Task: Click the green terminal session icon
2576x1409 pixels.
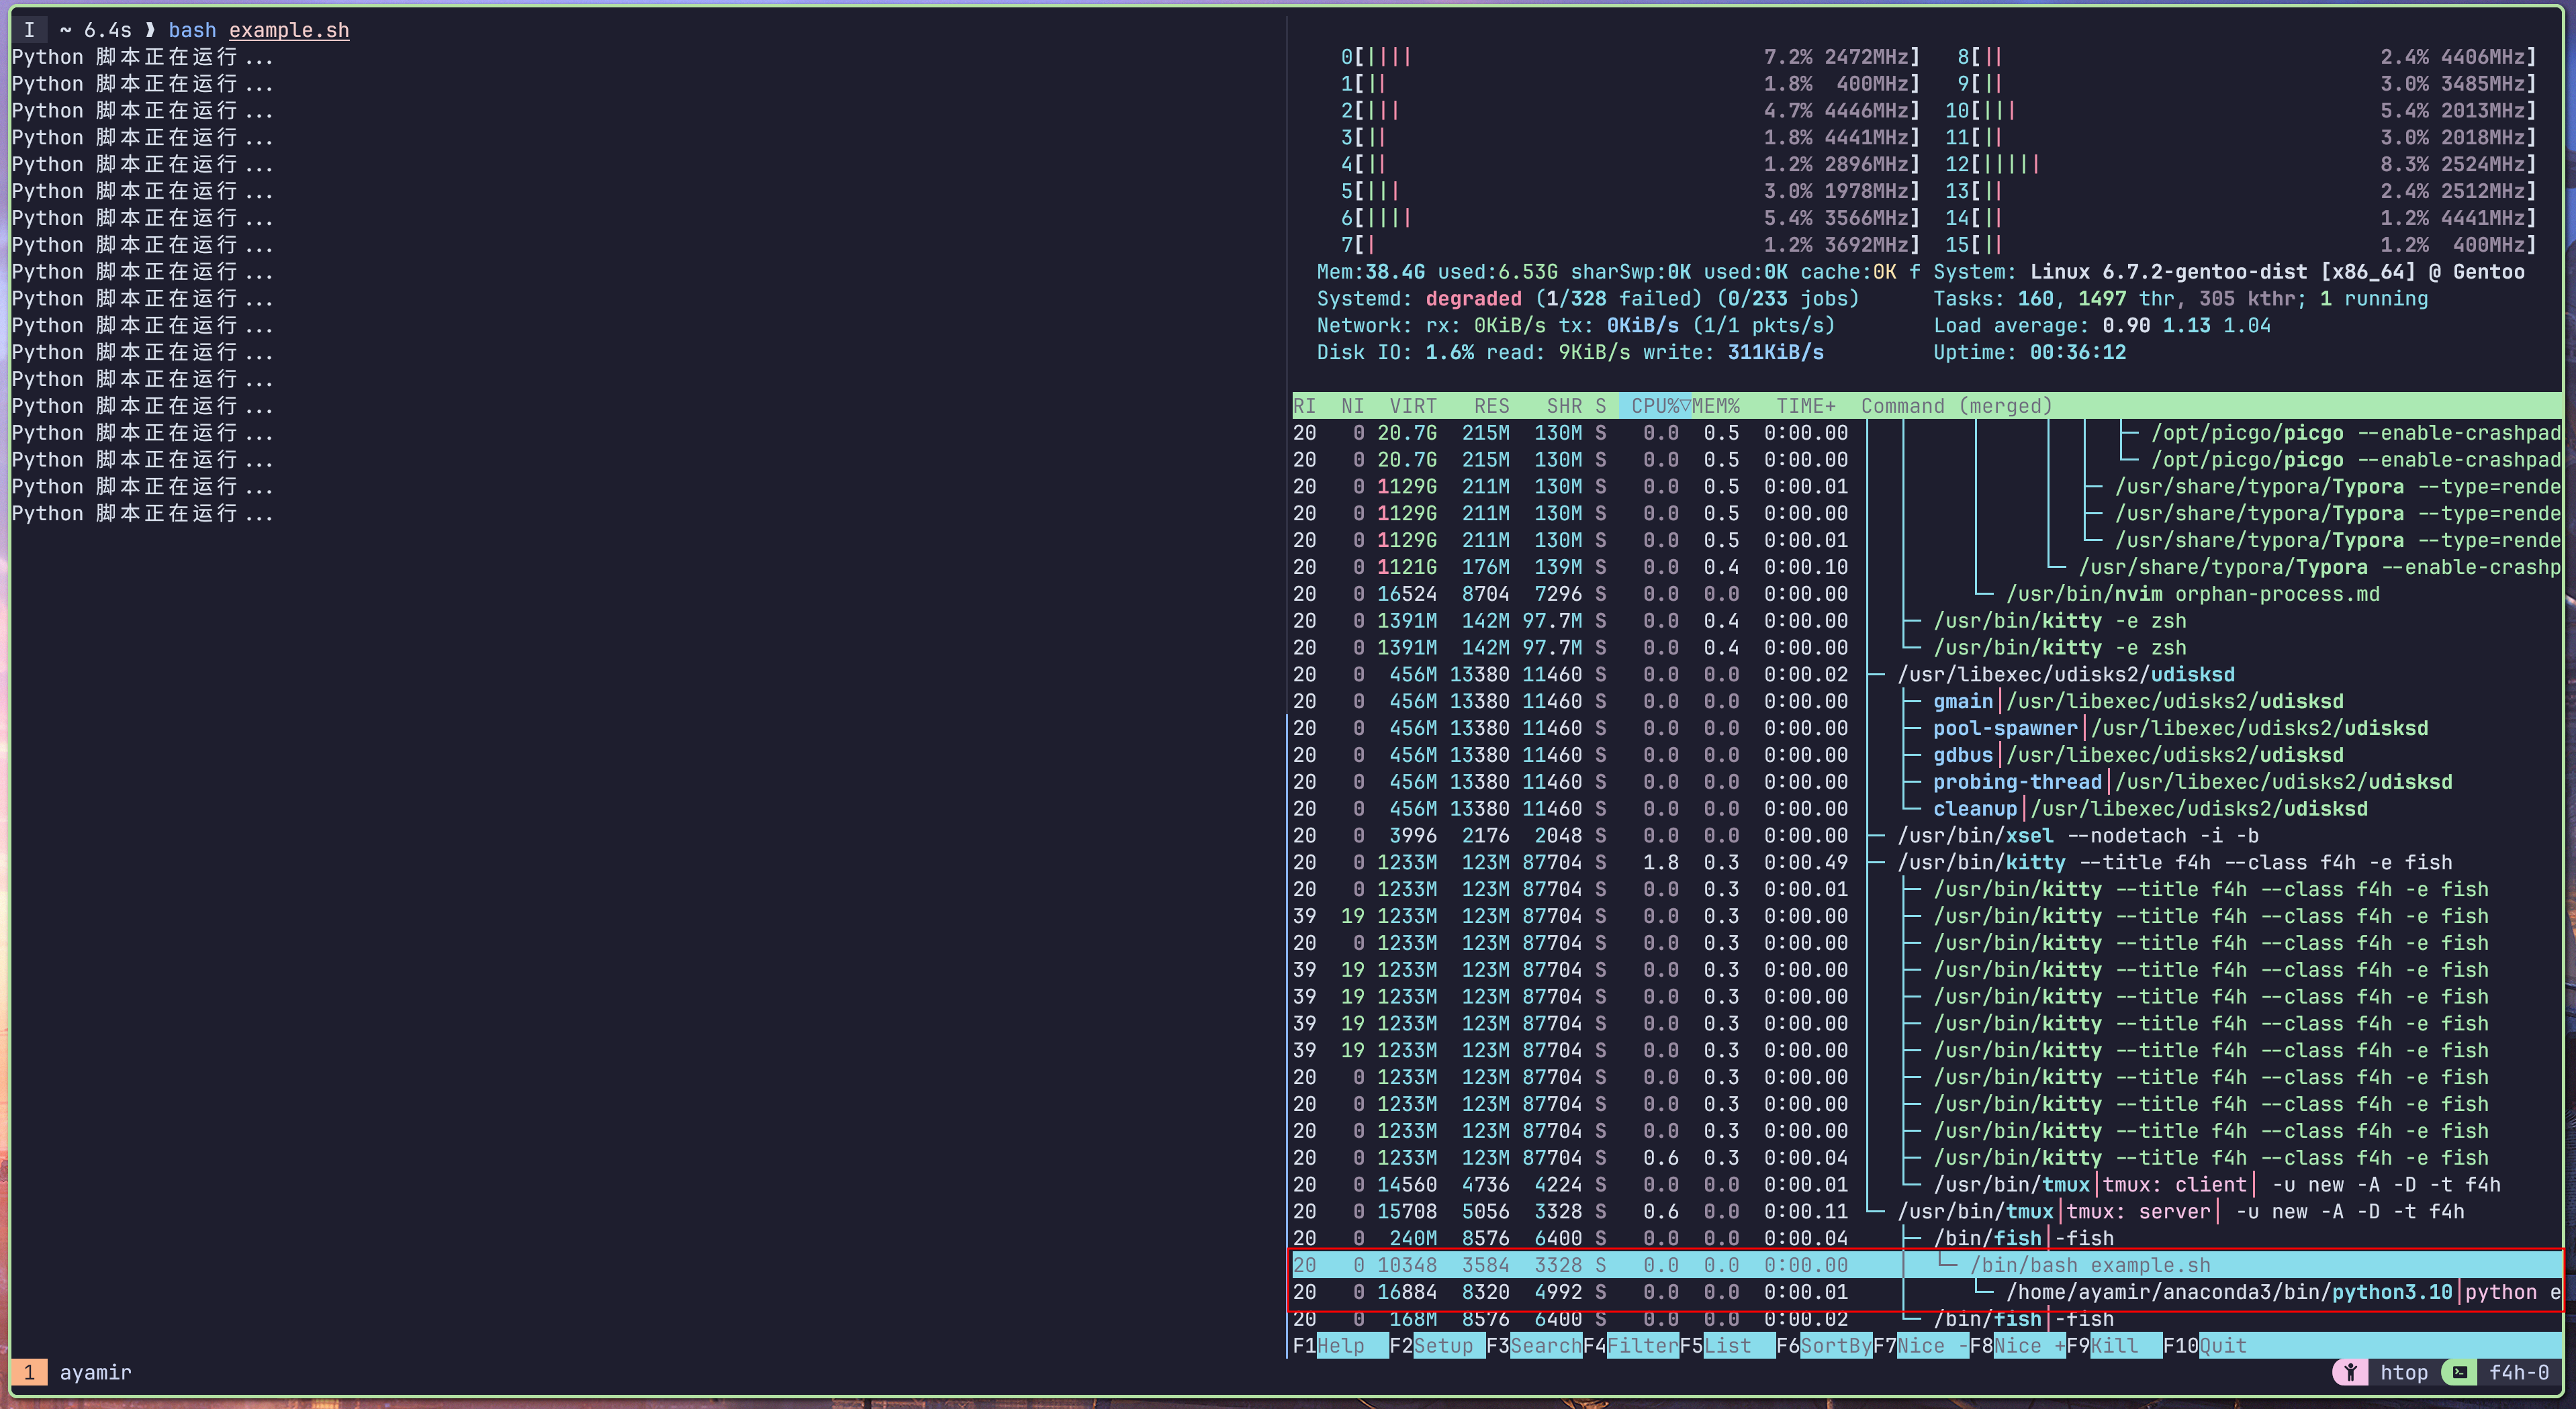Action: pyautogui.click(x=2459, y=1372)
